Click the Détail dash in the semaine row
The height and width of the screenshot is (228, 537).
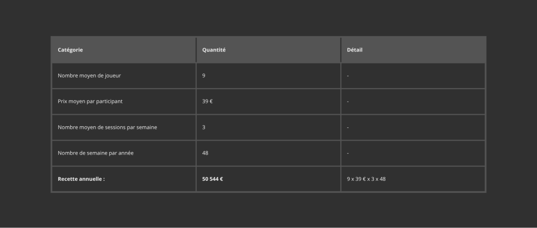pos(348,153)
